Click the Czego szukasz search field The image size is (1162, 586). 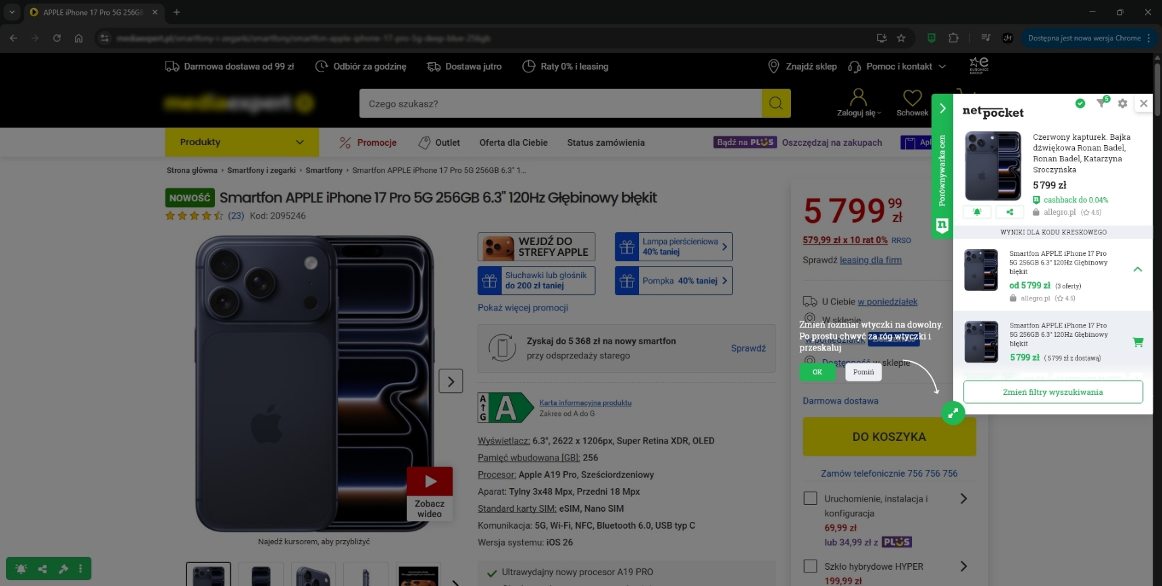[x=561, y=103]
